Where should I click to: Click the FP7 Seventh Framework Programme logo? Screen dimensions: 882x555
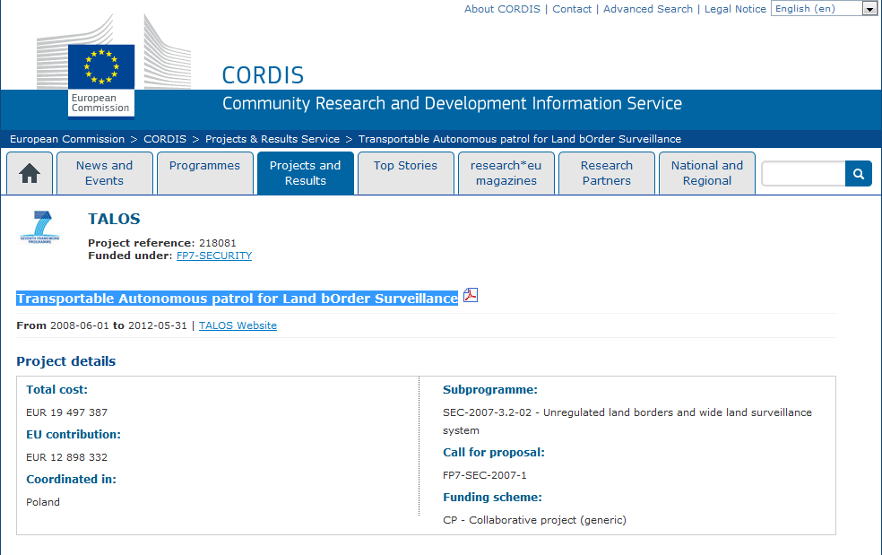click(40, 227)
